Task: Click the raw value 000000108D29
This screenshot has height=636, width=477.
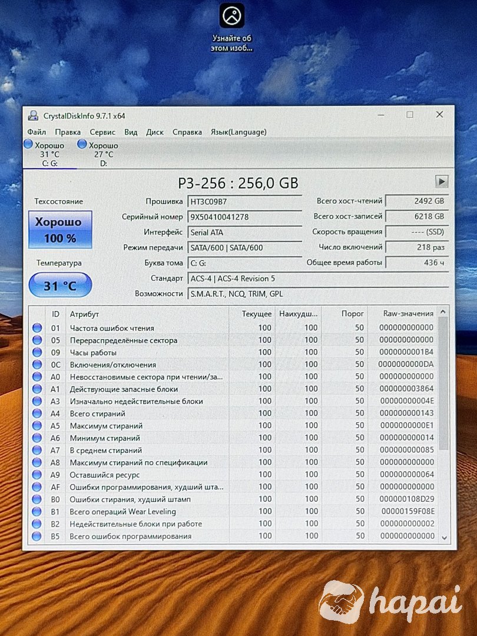Action: [x=406, y=499]
